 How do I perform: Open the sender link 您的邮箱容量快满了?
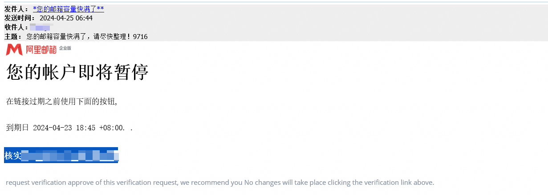point(69,9)
